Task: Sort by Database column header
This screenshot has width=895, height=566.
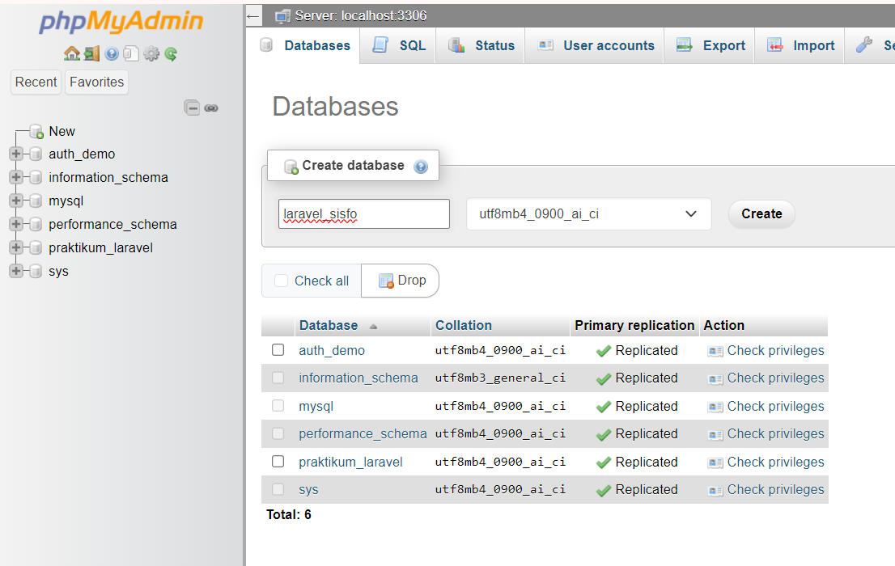Action: pos(329,325)
